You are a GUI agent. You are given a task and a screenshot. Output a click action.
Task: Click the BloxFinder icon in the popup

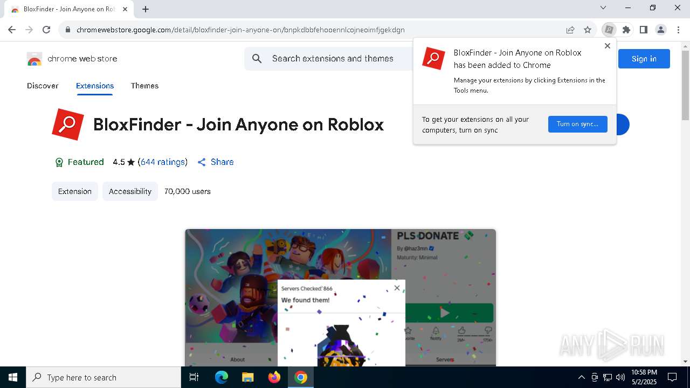tap(433, 59)
